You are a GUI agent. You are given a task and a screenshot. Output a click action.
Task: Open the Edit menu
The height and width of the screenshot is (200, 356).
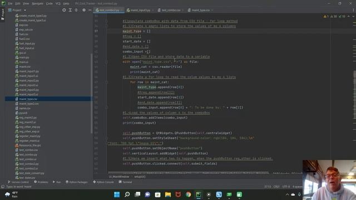pyautogui.click(x=18, y=3)
